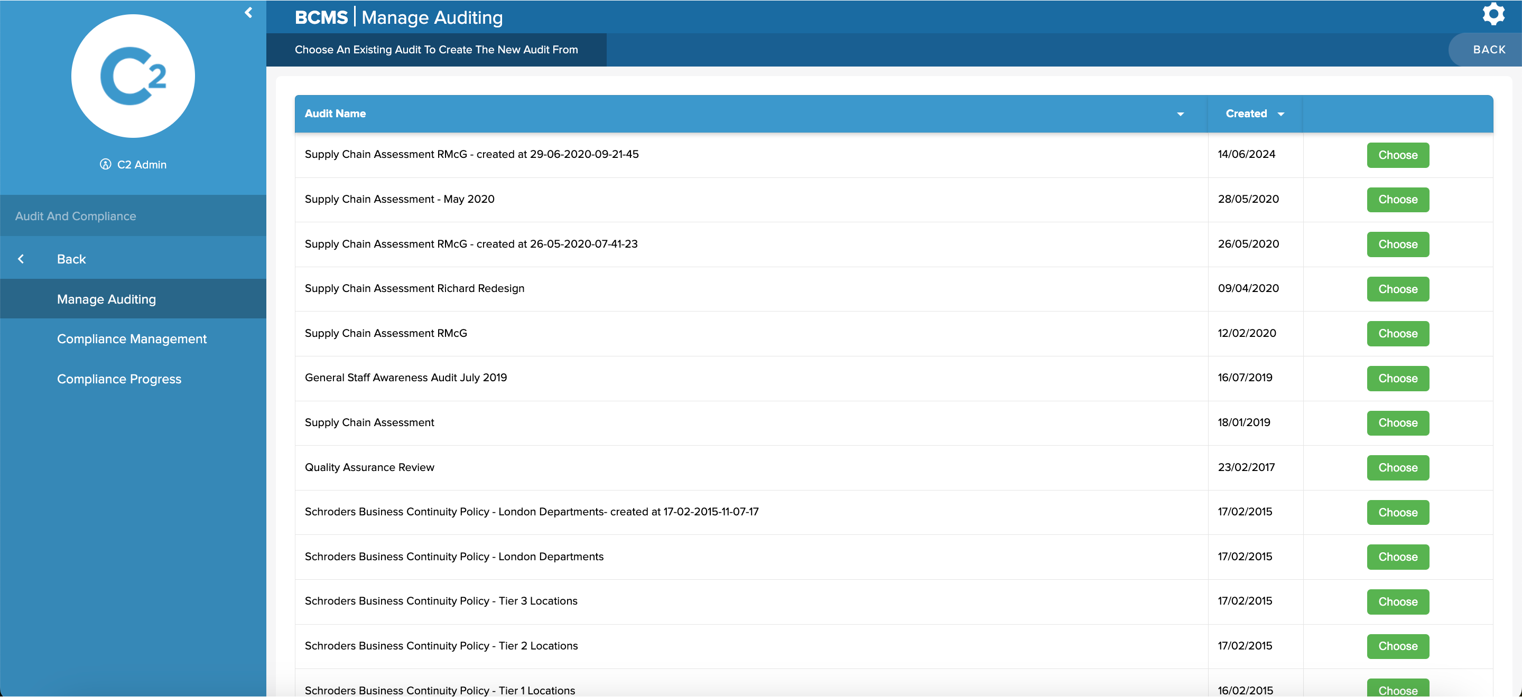Screen dimensions: 1522x697
Task: Select Compliance Management menu item
Action: coord(132,340)
